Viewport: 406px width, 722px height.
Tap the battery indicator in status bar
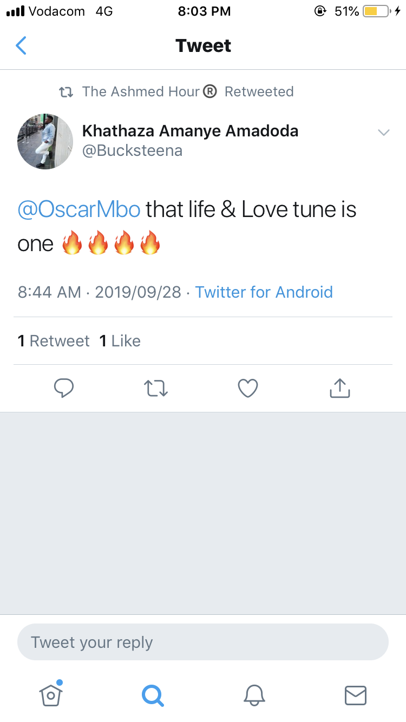coord(376,11)
